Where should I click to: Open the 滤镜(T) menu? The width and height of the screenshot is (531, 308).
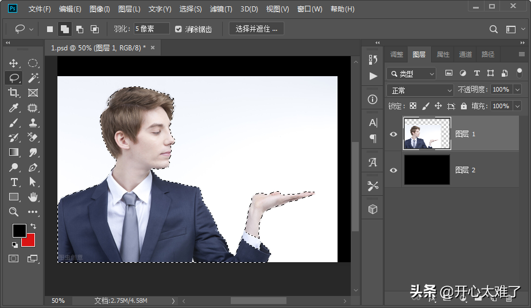[x=221, y=9]
